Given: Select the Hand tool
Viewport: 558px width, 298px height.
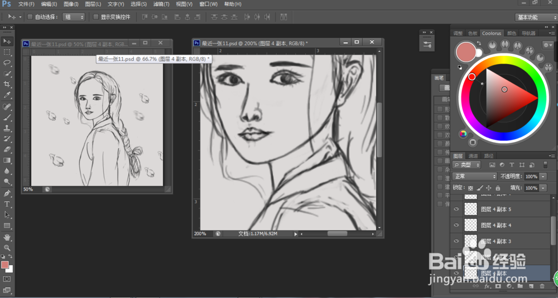Looking at the screenshot, I should [7, 237].
